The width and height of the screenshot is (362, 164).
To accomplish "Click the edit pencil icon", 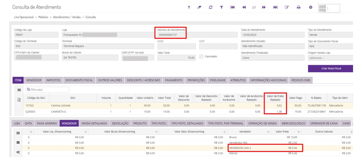I will (x=287, y=8).
